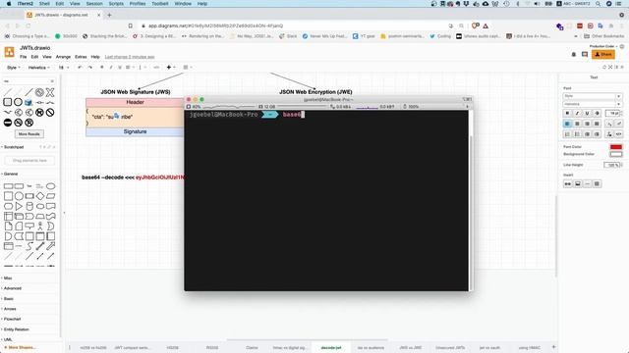Click the undo arrow in toolbar
This screenshot has width=629, height=353.
click(80, 68)
